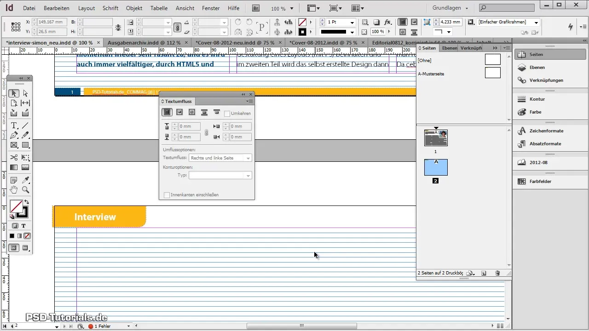This screenshot has height=331, width=589.
Task: Activate the Eyedropper tool
Action: [25, 180]
